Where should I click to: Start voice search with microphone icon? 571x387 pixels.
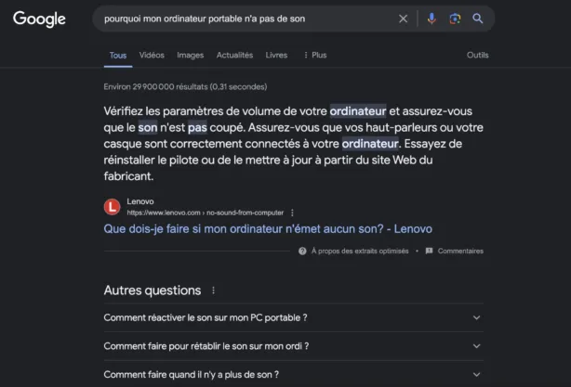pyautogui.click(x=432, y=19)
